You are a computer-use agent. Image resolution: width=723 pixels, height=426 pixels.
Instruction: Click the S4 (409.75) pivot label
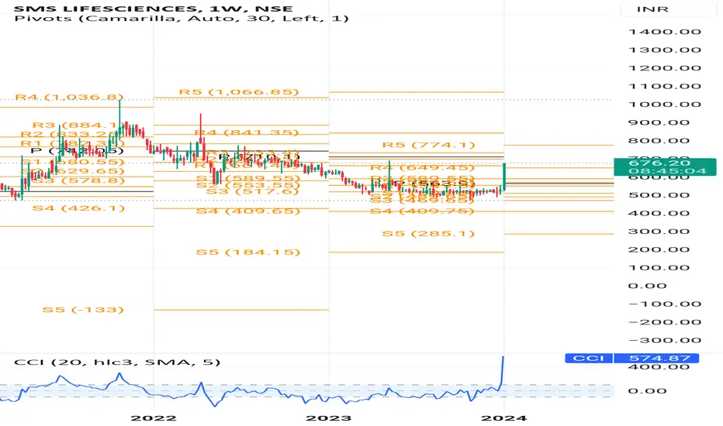pos(422,211)
